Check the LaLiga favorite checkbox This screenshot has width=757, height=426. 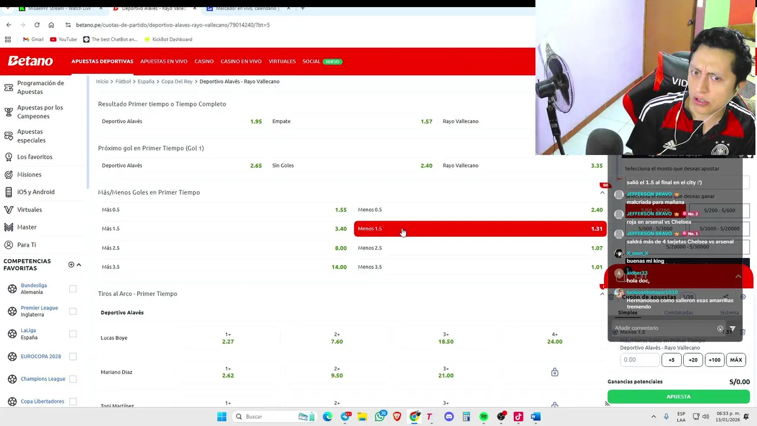coord(73,334)
